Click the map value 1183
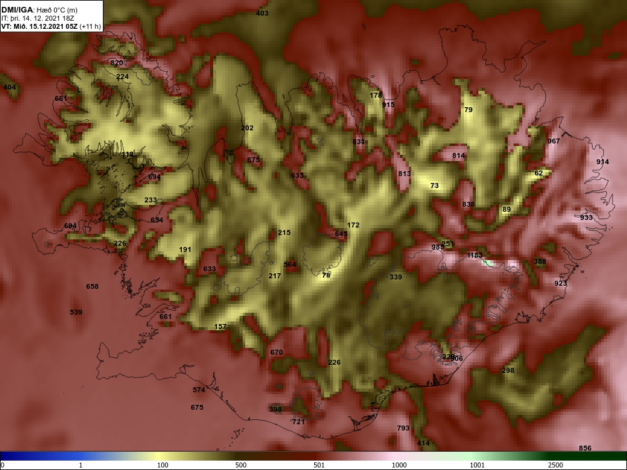The image size is (627, 470). click(x=475, y=255)
